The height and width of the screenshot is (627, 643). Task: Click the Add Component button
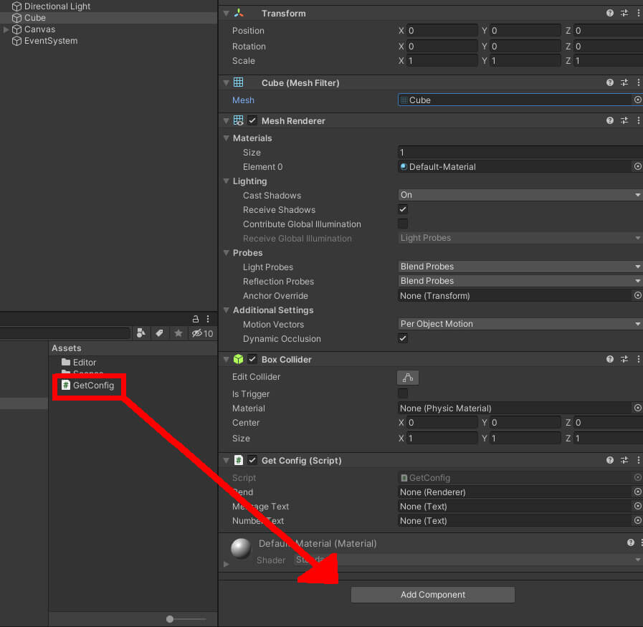coord(432,595)
